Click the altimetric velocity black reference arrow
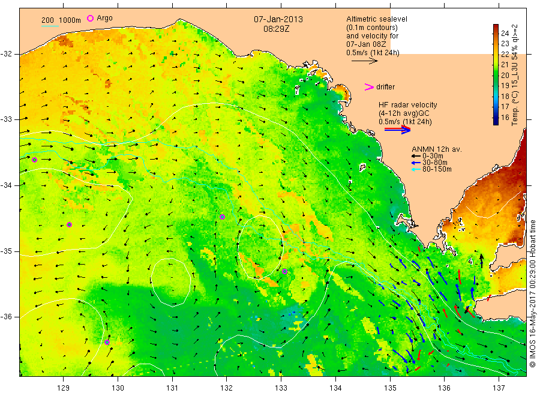This screenshot has width=540, height=396. 365,61
